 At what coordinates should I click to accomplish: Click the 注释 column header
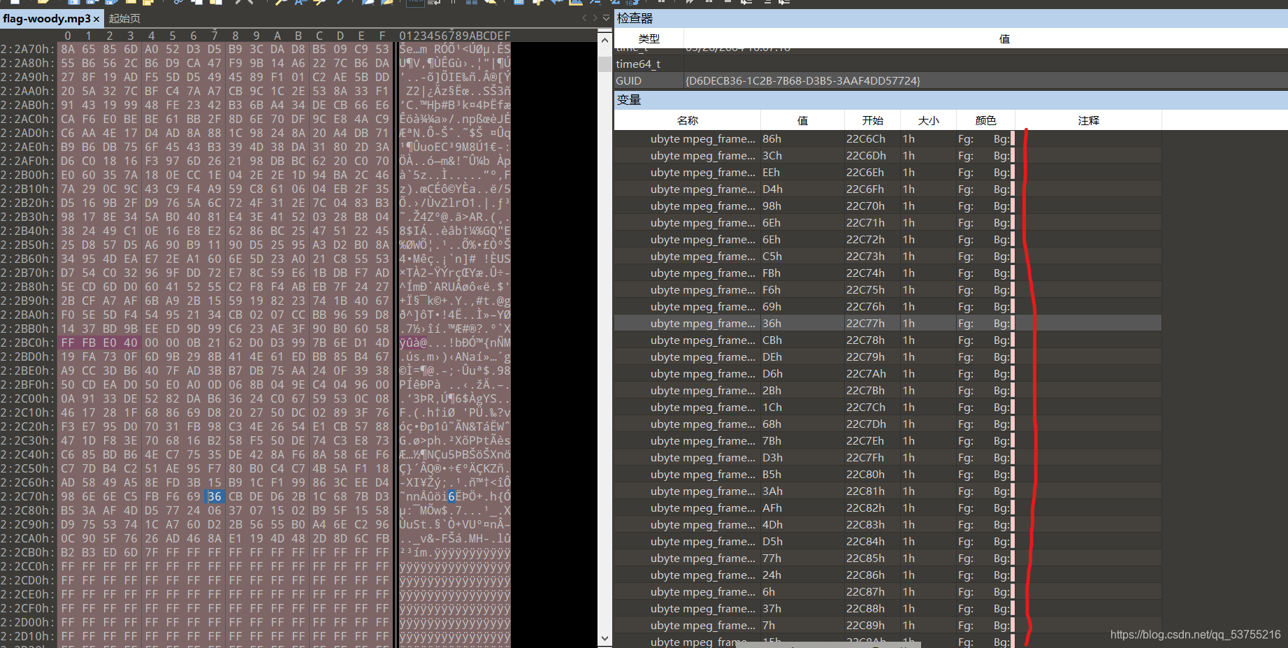pos(1088,121)
